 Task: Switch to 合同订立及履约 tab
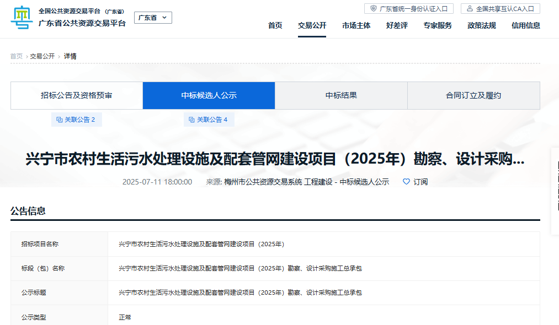473,95
